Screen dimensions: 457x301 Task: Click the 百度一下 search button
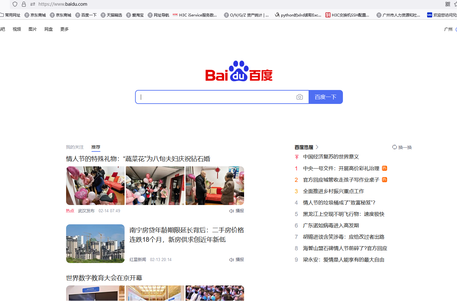pyautogui.click(x=326, y=97)
